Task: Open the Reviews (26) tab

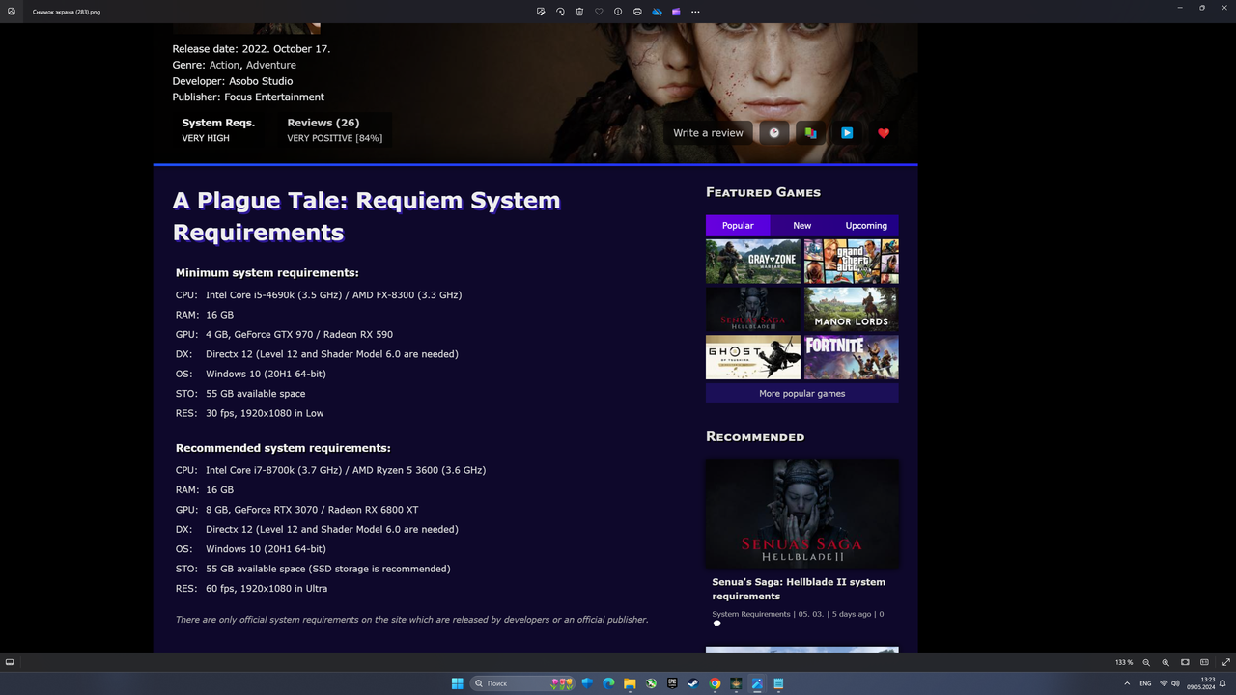Action: (335, 129)
